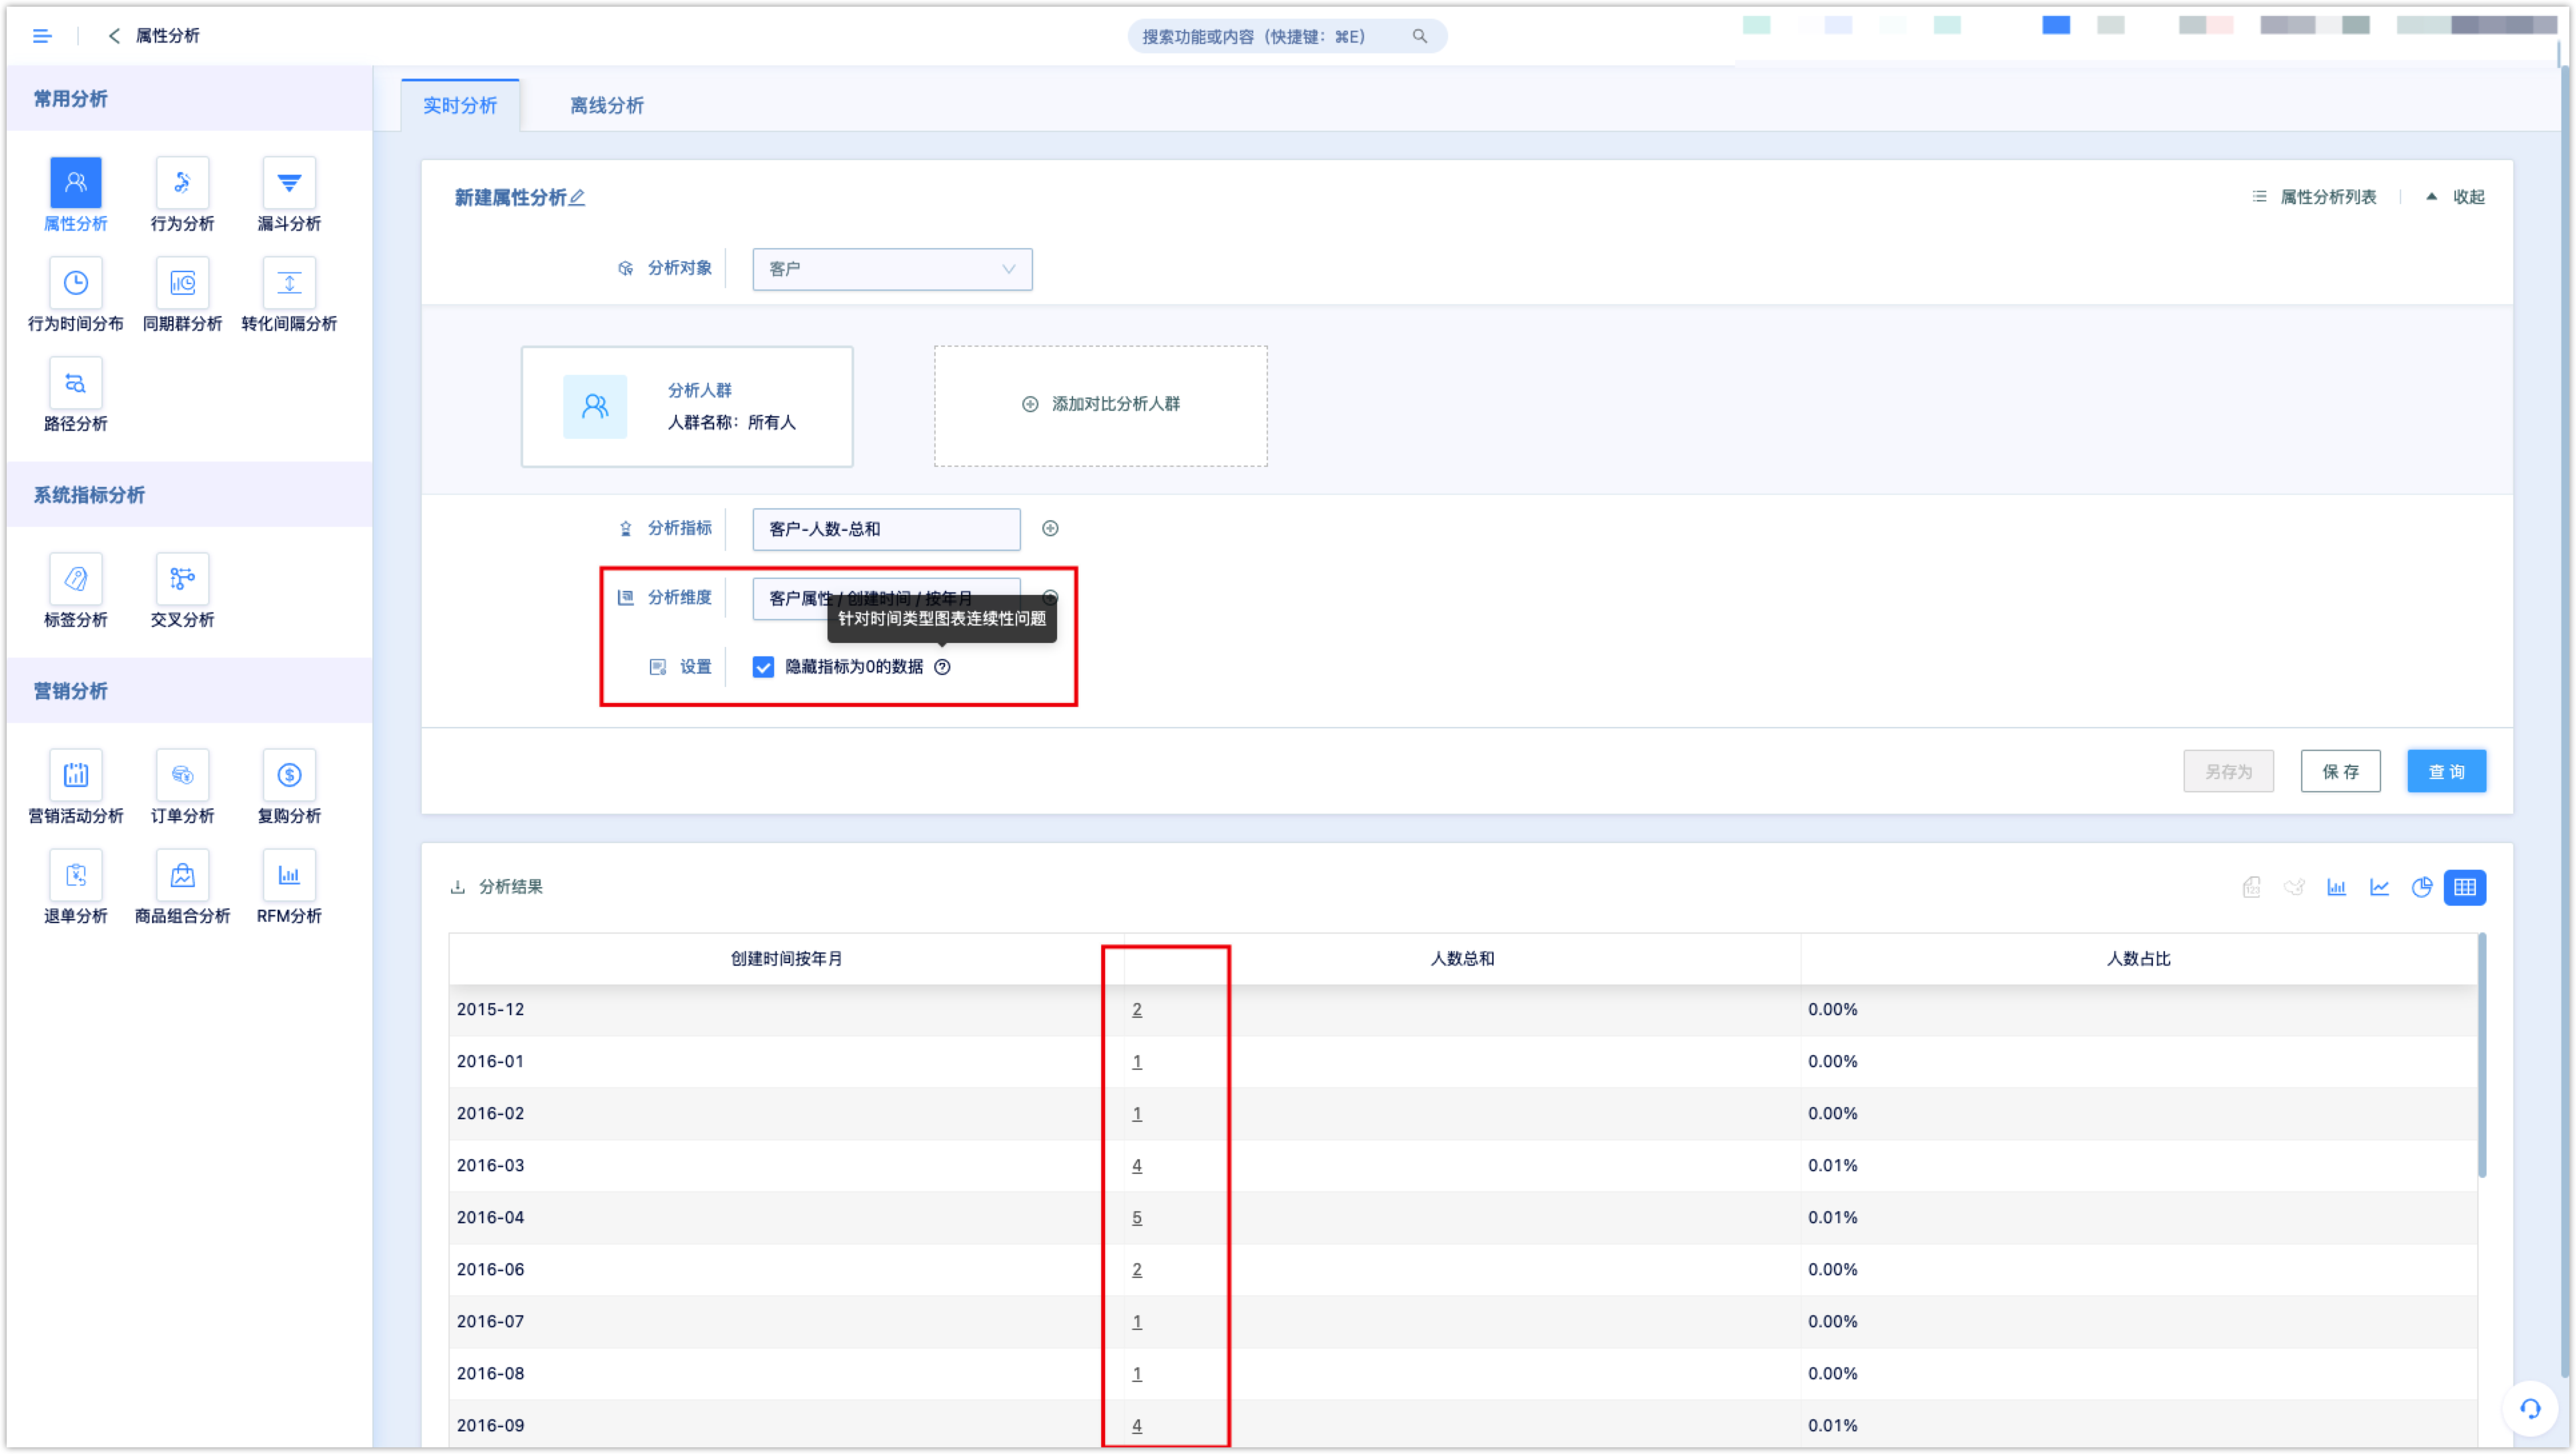Screen dimensions: 2576x1454
Task: Click the 保存 button
Action: [x=2340, y=770]
